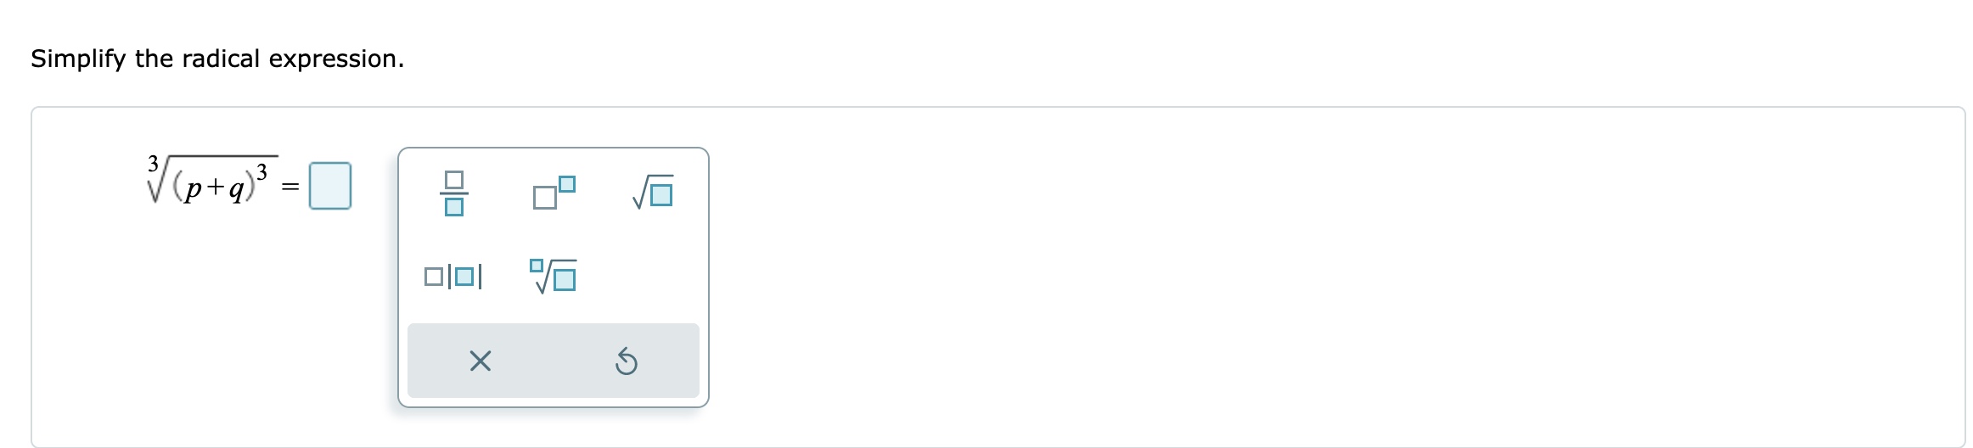
Task: Insert a fraction template
Action: [454, 193]
